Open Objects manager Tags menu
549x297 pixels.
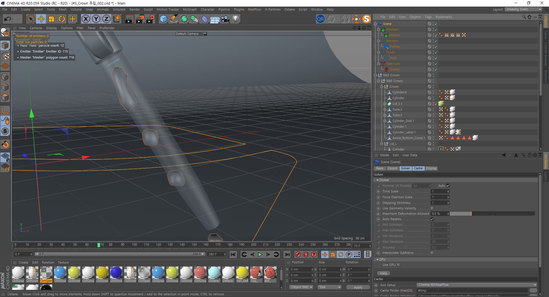428,17
